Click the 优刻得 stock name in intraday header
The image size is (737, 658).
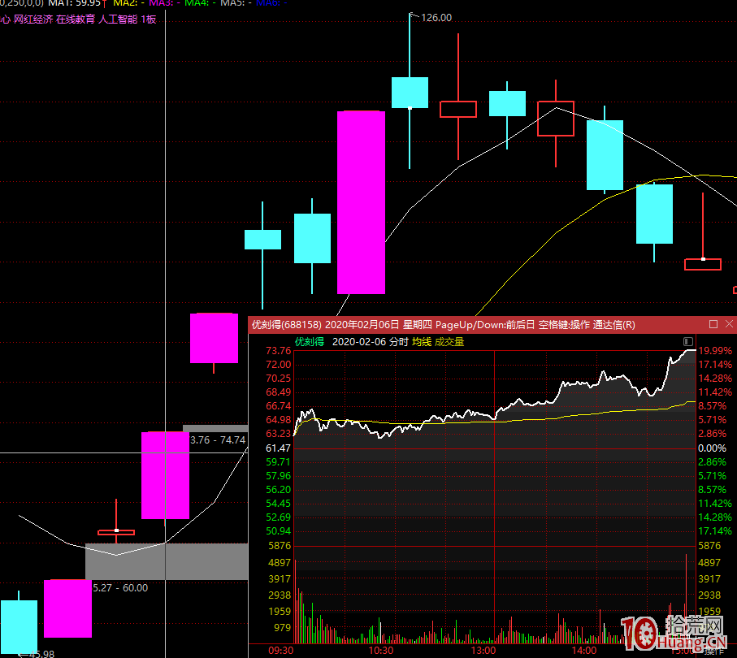(x=310, y=342)
